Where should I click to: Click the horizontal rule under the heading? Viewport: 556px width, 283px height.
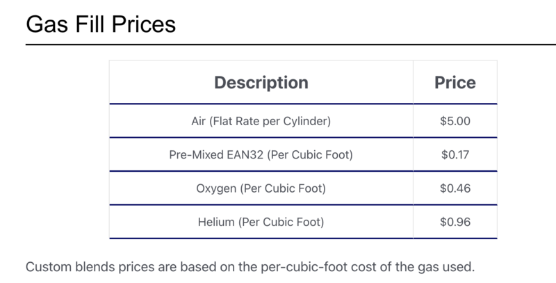pyautogui.click(x=278, y=45)
